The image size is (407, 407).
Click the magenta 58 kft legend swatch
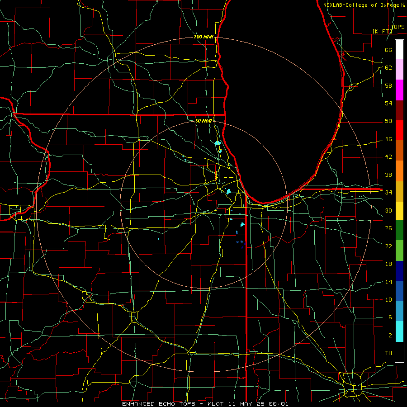(x=399, y=90)
